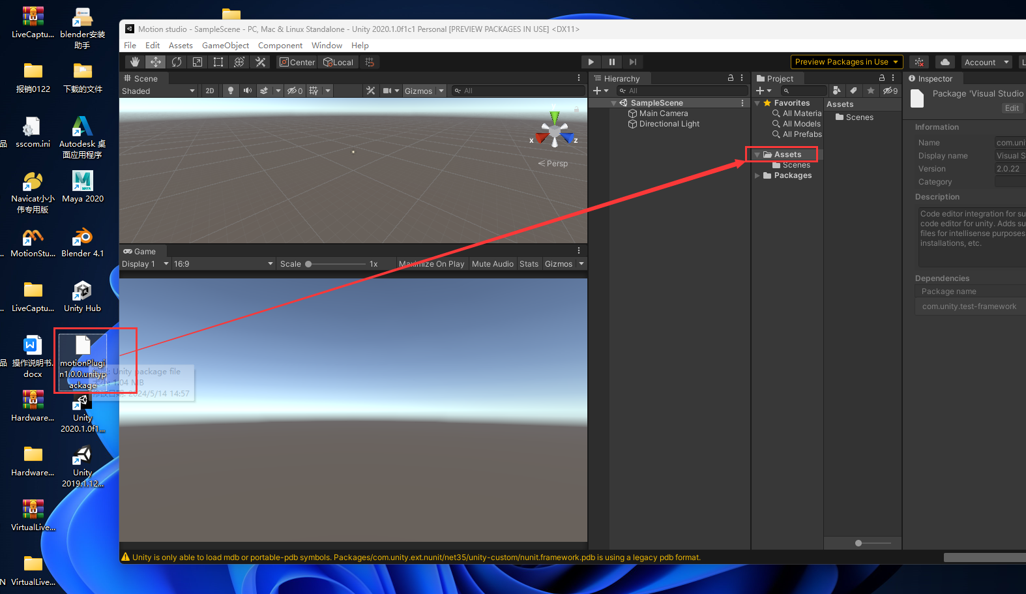The height and width of the screenshot is (594, 1026).
Task: Open the 16:9 aspect ratio dropdown
Action: click(223, 264)
